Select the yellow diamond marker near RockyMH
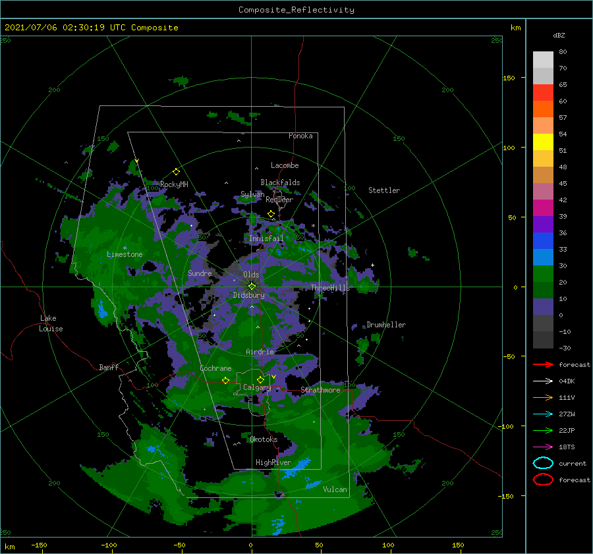593x554 pixels. click(176, 172)
